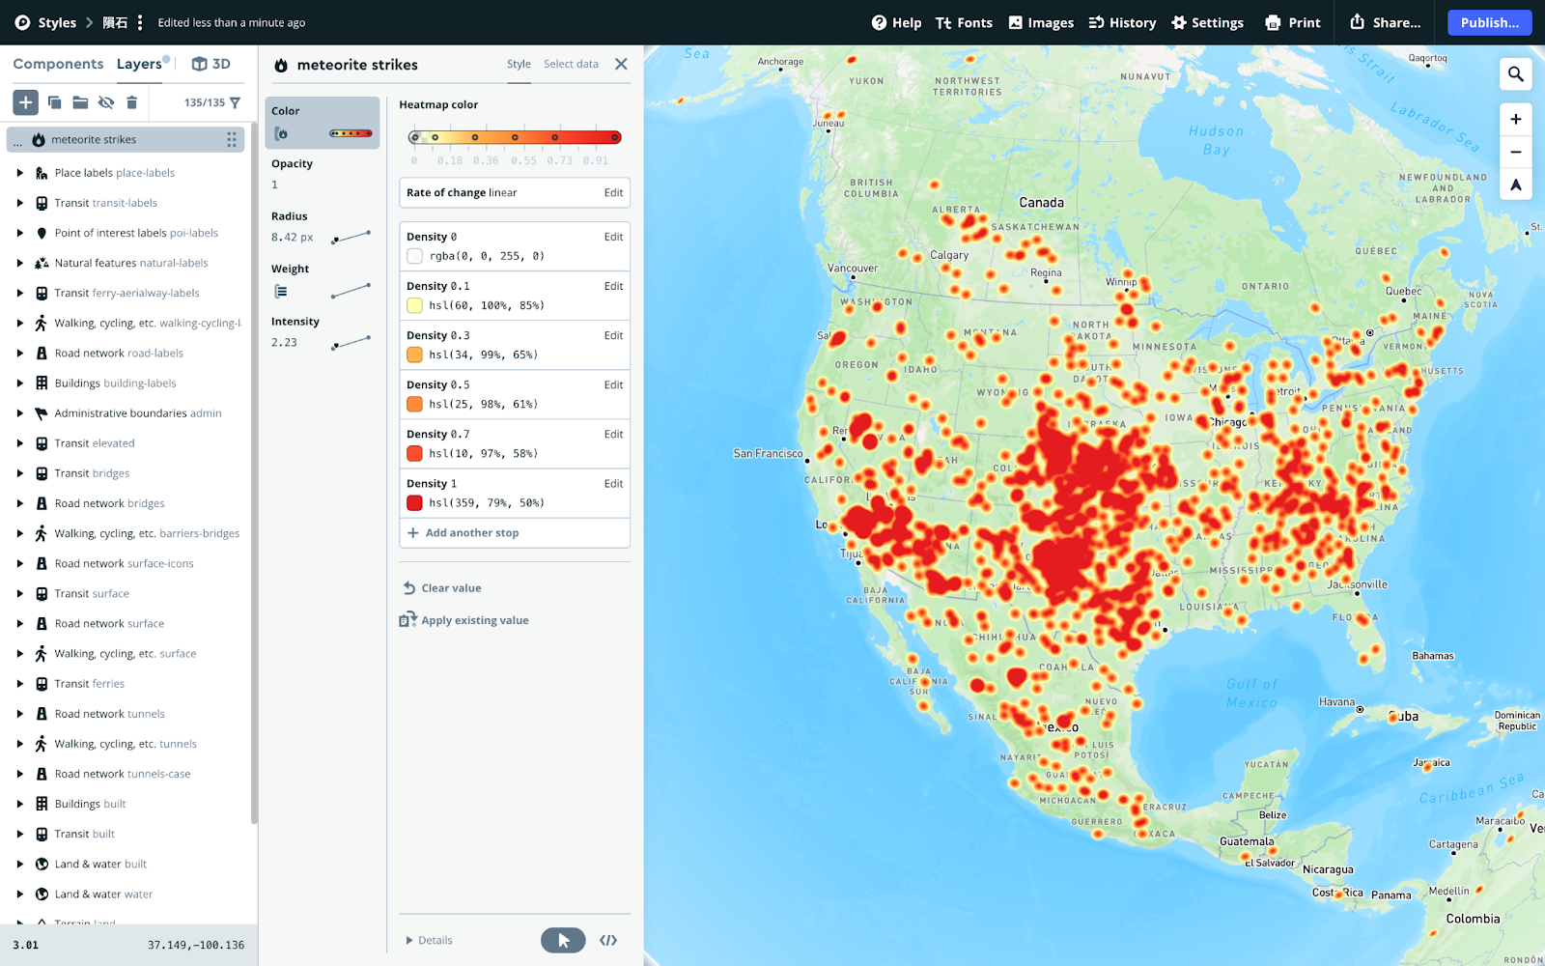Reset map bearing with the compass arrow icon
This screenshot has height=966, width=1545.
(1515, 185)
